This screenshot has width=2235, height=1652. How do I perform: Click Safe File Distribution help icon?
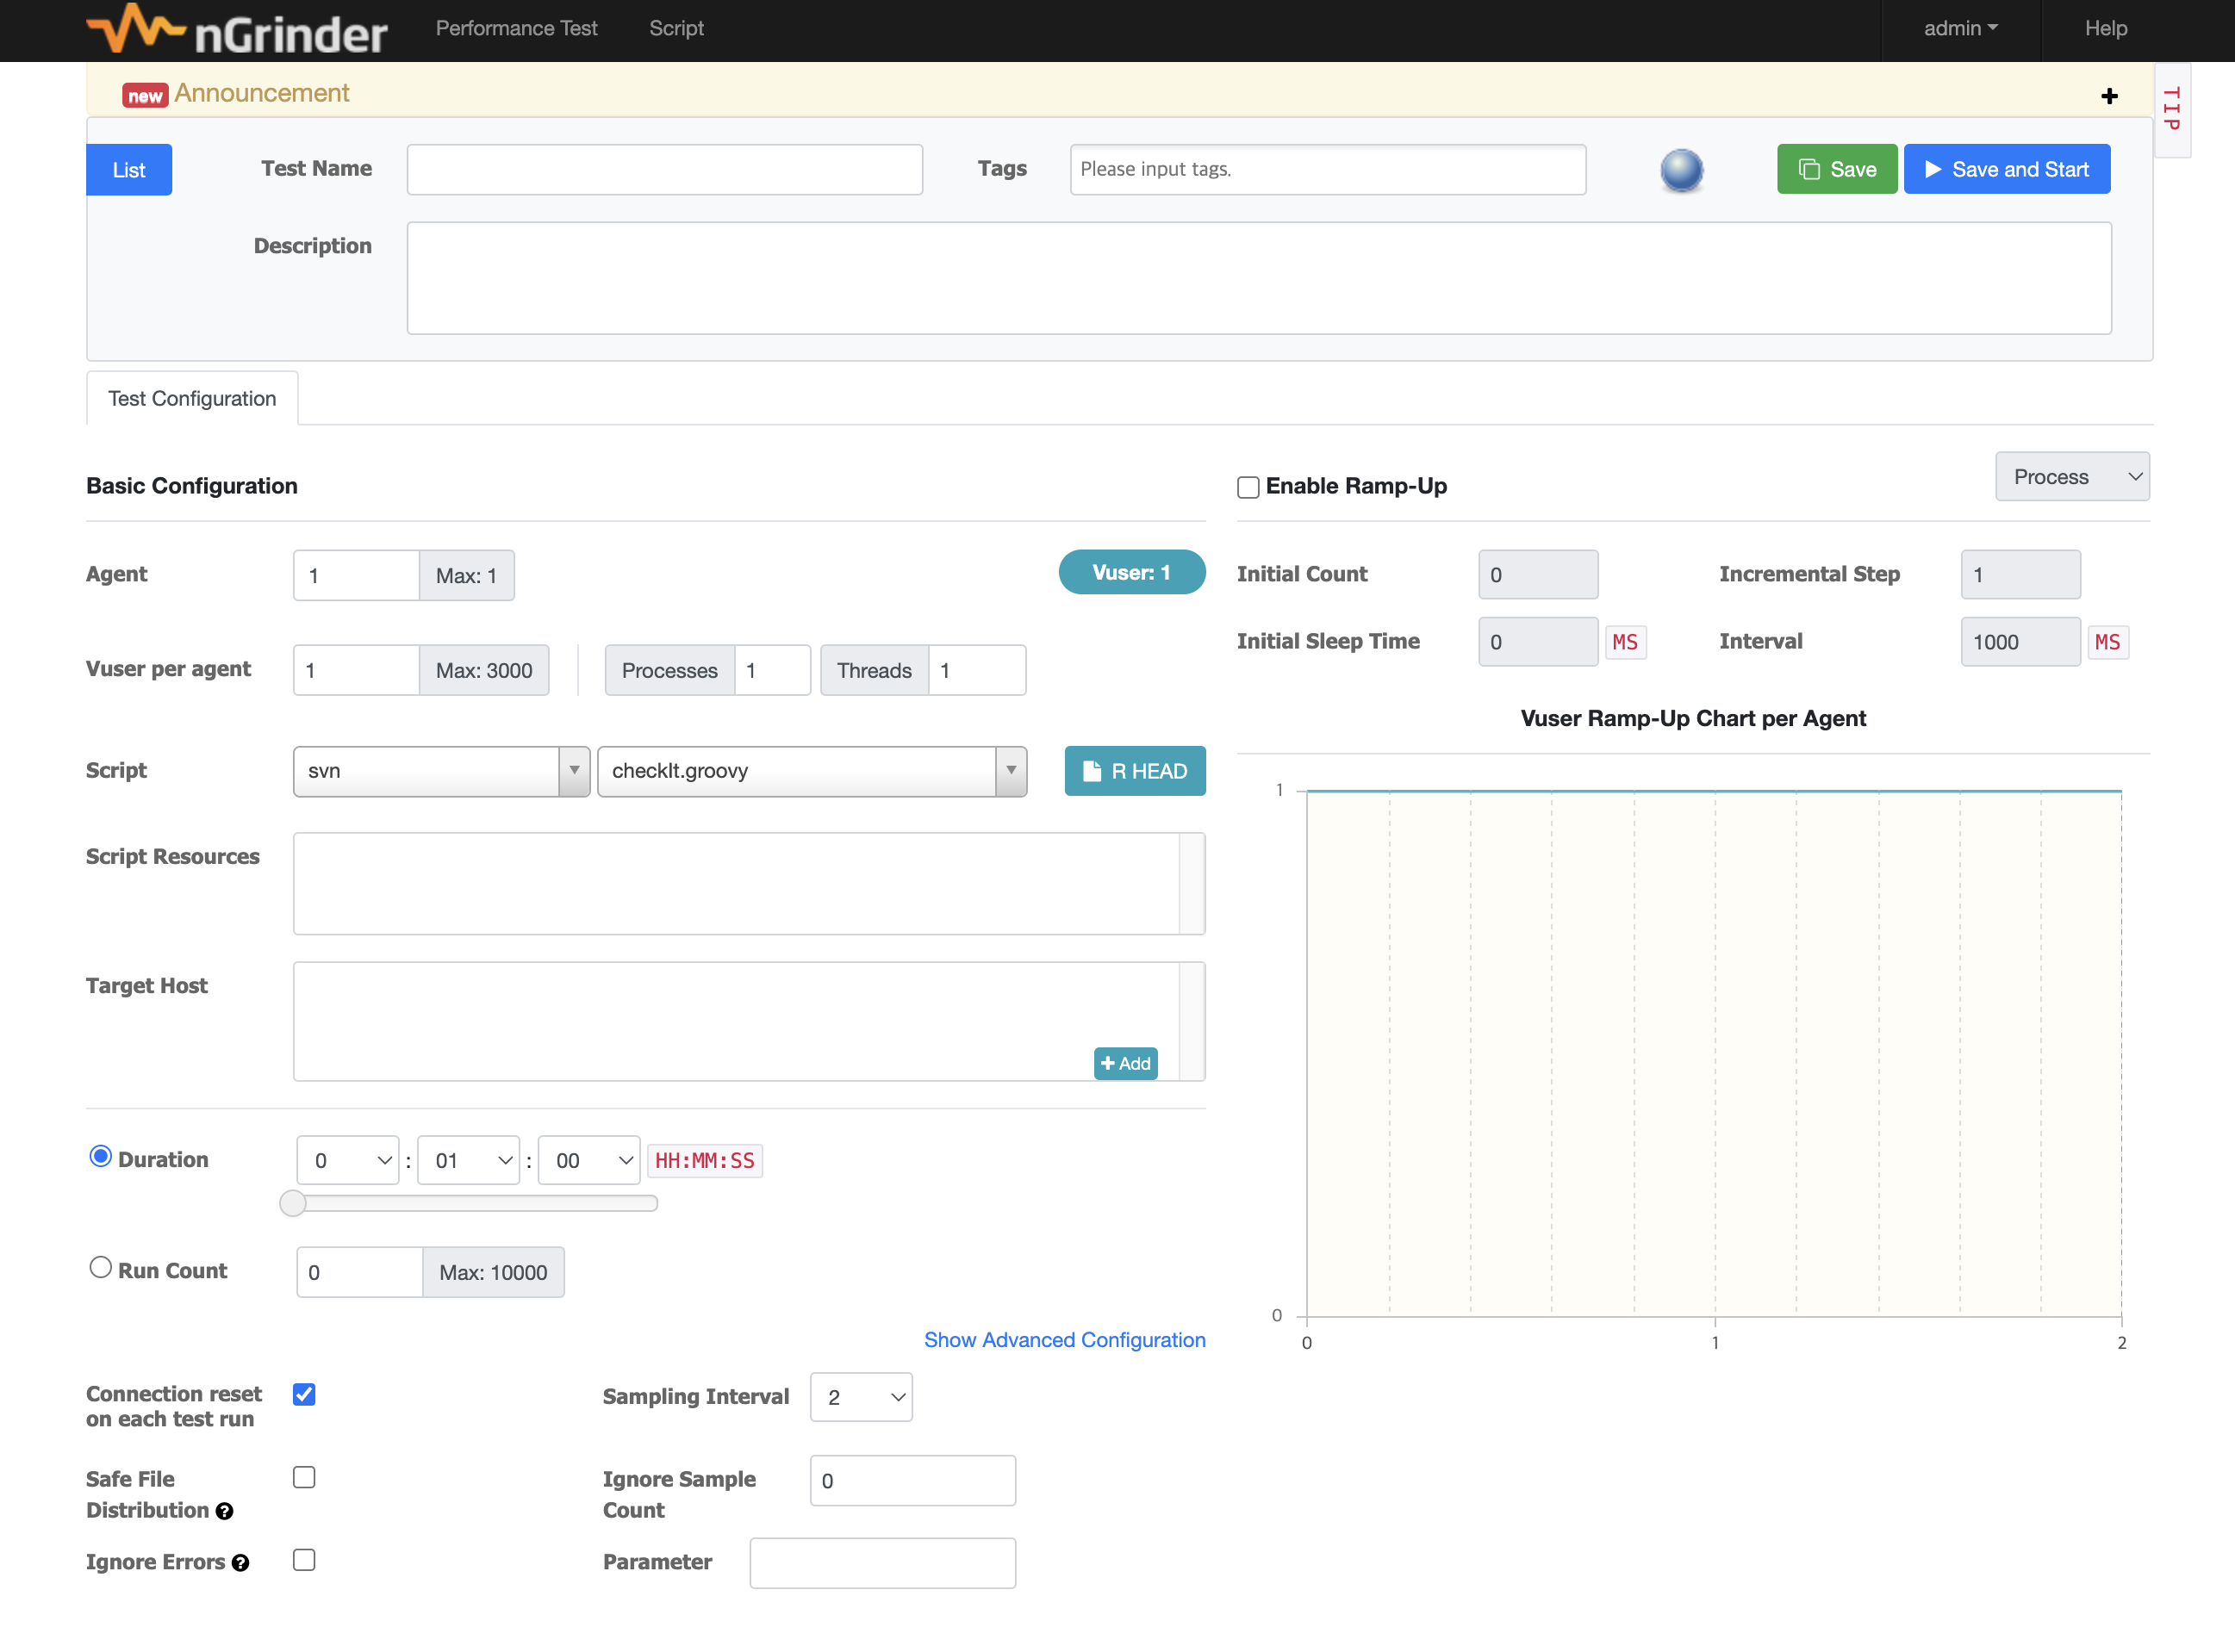tap(225, 1511)
